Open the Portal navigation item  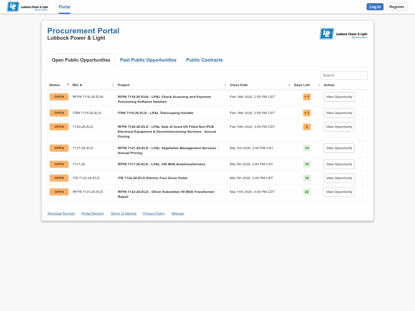point(64,7)
